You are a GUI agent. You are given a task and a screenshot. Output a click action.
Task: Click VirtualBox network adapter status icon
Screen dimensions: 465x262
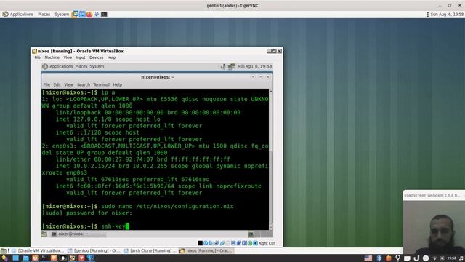217,243
